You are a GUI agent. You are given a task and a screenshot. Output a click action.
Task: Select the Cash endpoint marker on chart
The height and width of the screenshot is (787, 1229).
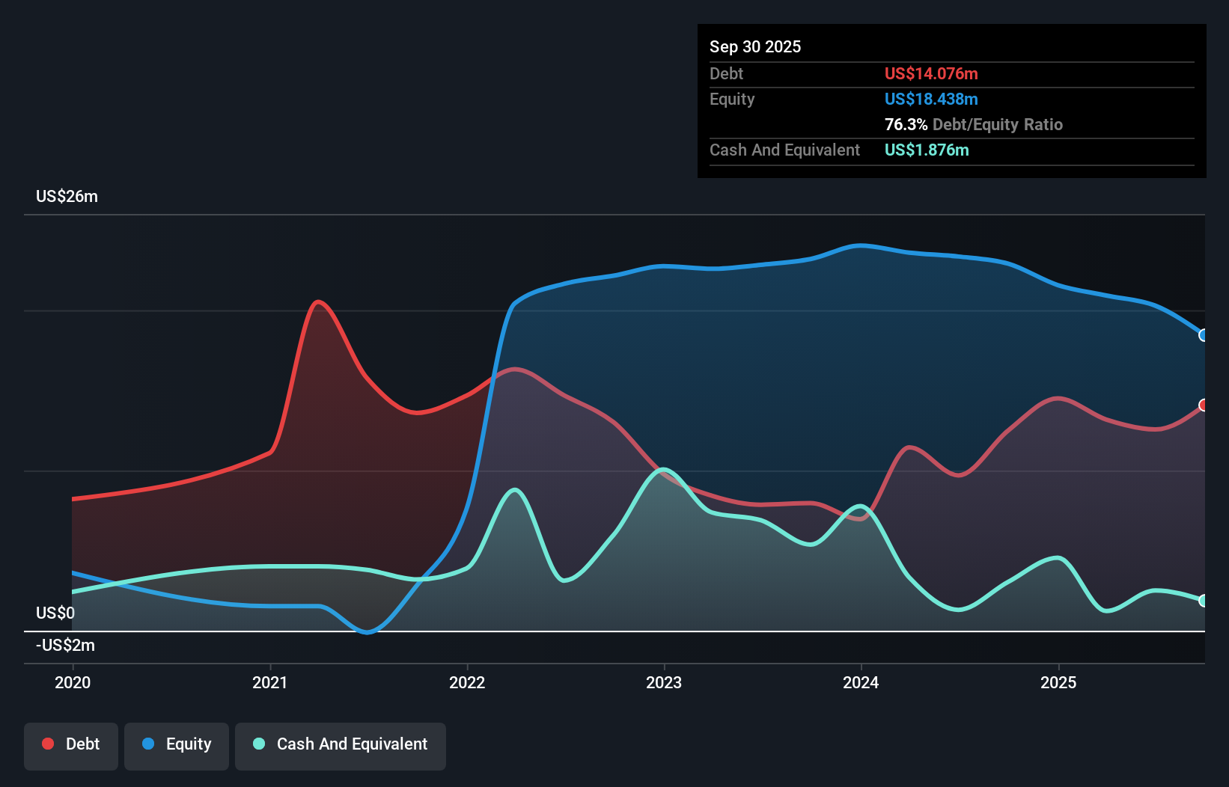coord(1204,599)
